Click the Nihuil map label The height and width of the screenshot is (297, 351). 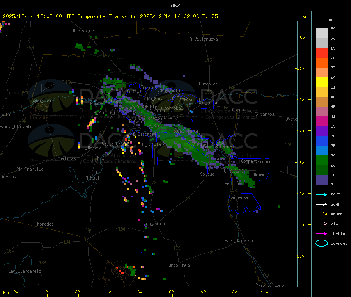(92, 178)
